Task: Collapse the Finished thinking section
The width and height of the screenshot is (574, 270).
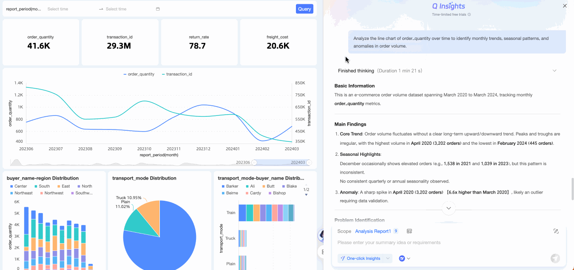Action: click(554, 70)
